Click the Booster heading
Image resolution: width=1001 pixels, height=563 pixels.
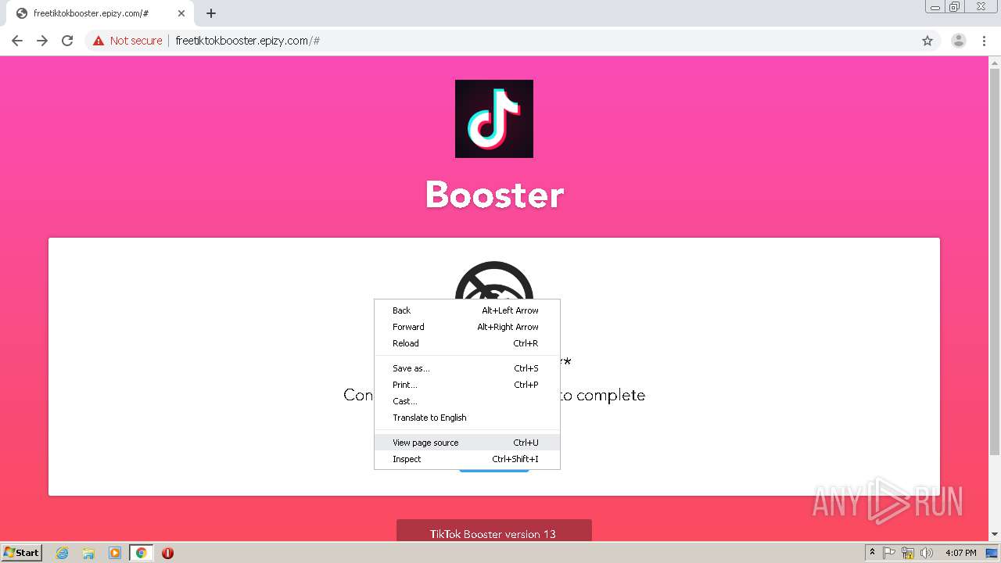(494, 195)
